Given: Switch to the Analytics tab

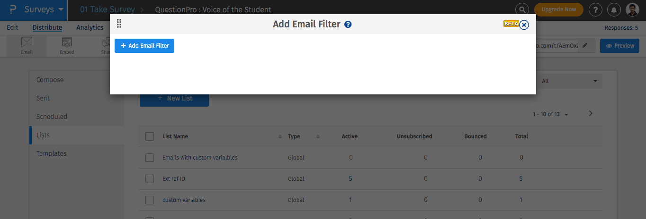Looking at the screenshot, I should click(x=90, y=27).
